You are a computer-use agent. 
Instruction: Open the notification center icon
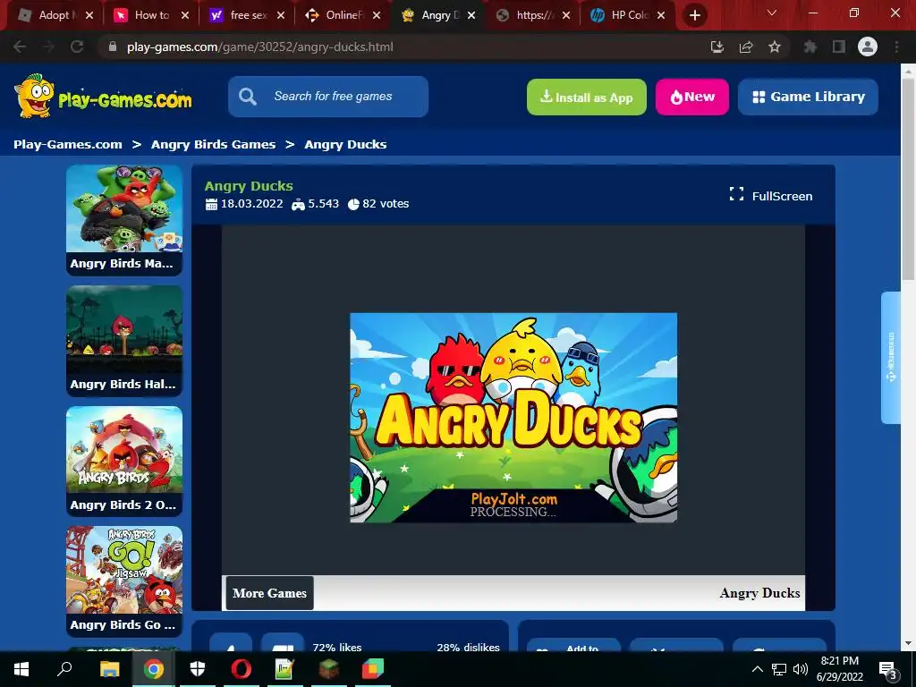coord(888,670)
